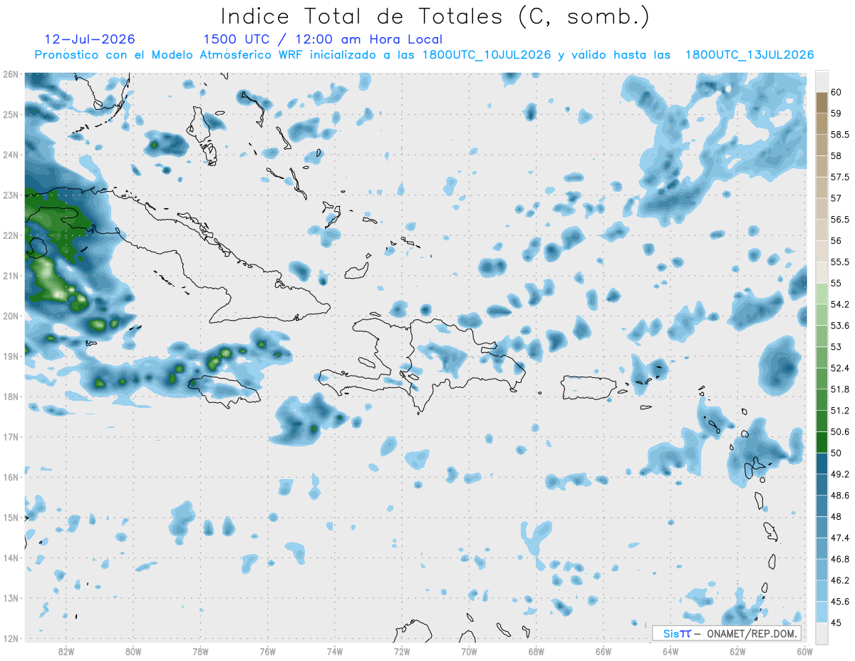This screenshot has width=855, height=661.
Task: Click the colorbar value '58.5'
Action: click(x=840, y=134)
